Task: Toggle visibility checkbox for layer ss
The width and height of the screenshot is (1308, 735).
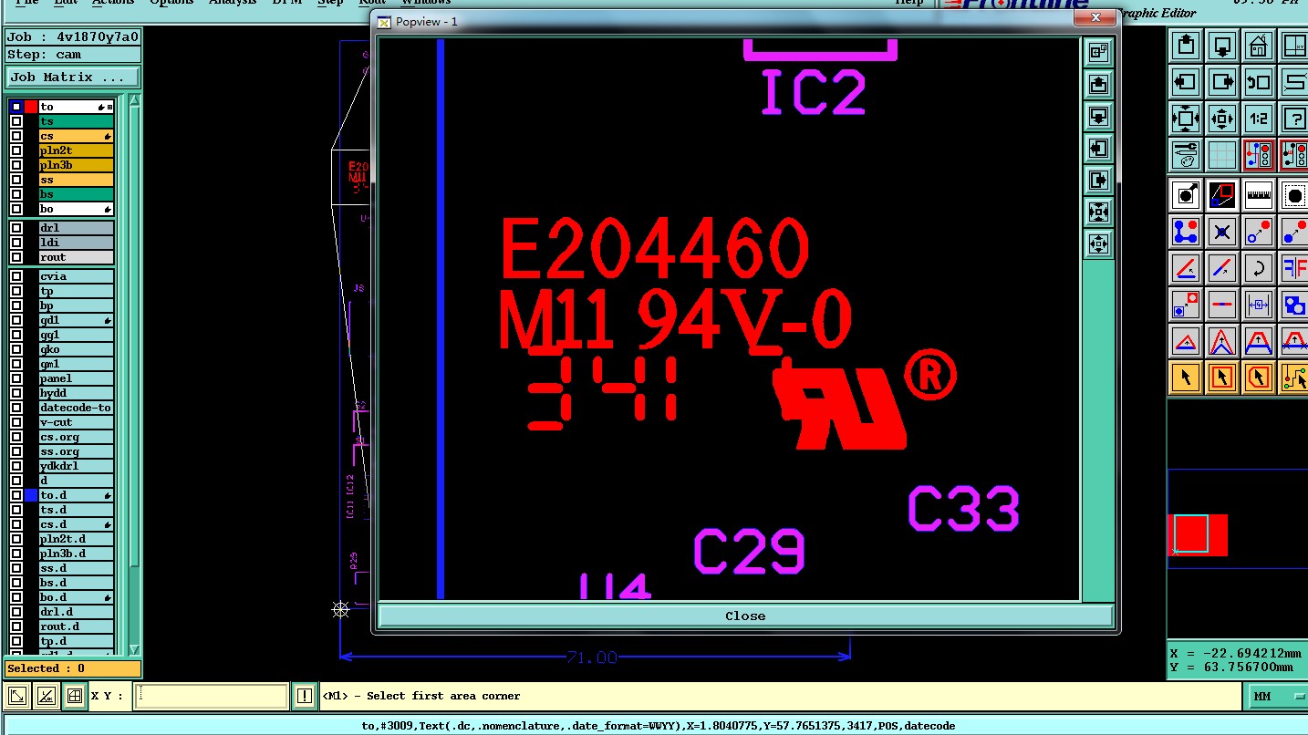Action: click(x=16, y=180)
